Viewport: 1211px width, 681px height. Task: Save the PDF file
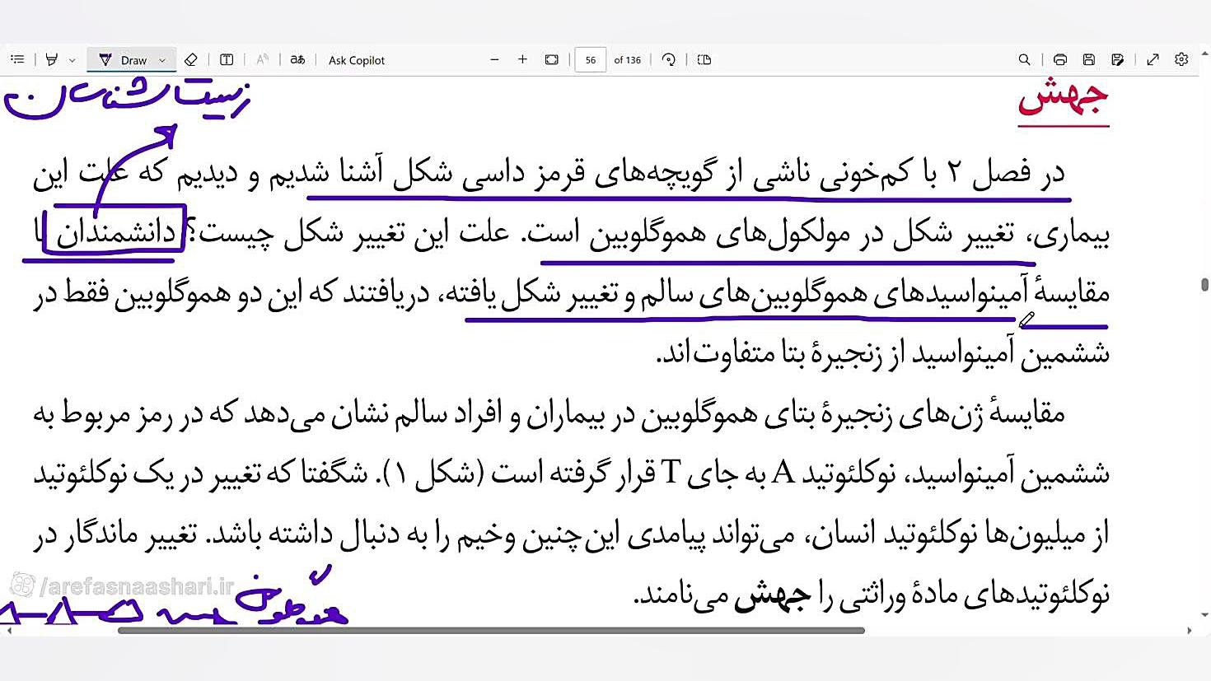click(x=1088, y=59)
